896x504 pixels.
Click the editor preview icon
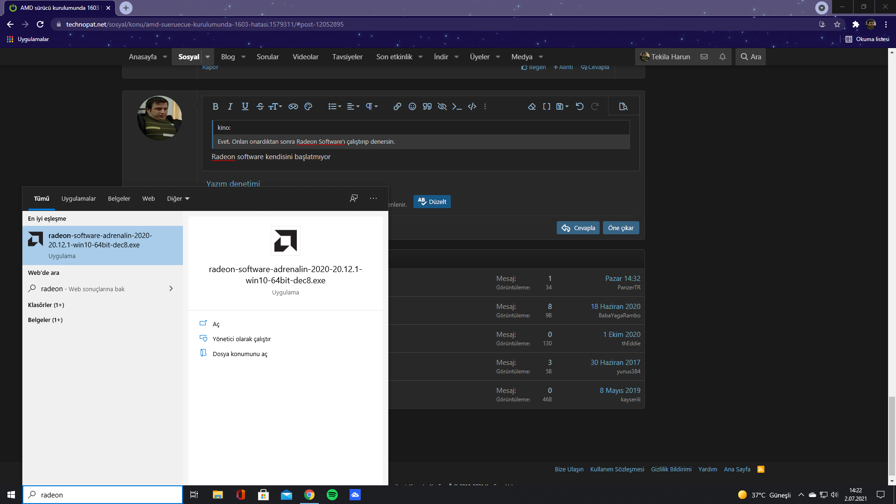(623, 106)
